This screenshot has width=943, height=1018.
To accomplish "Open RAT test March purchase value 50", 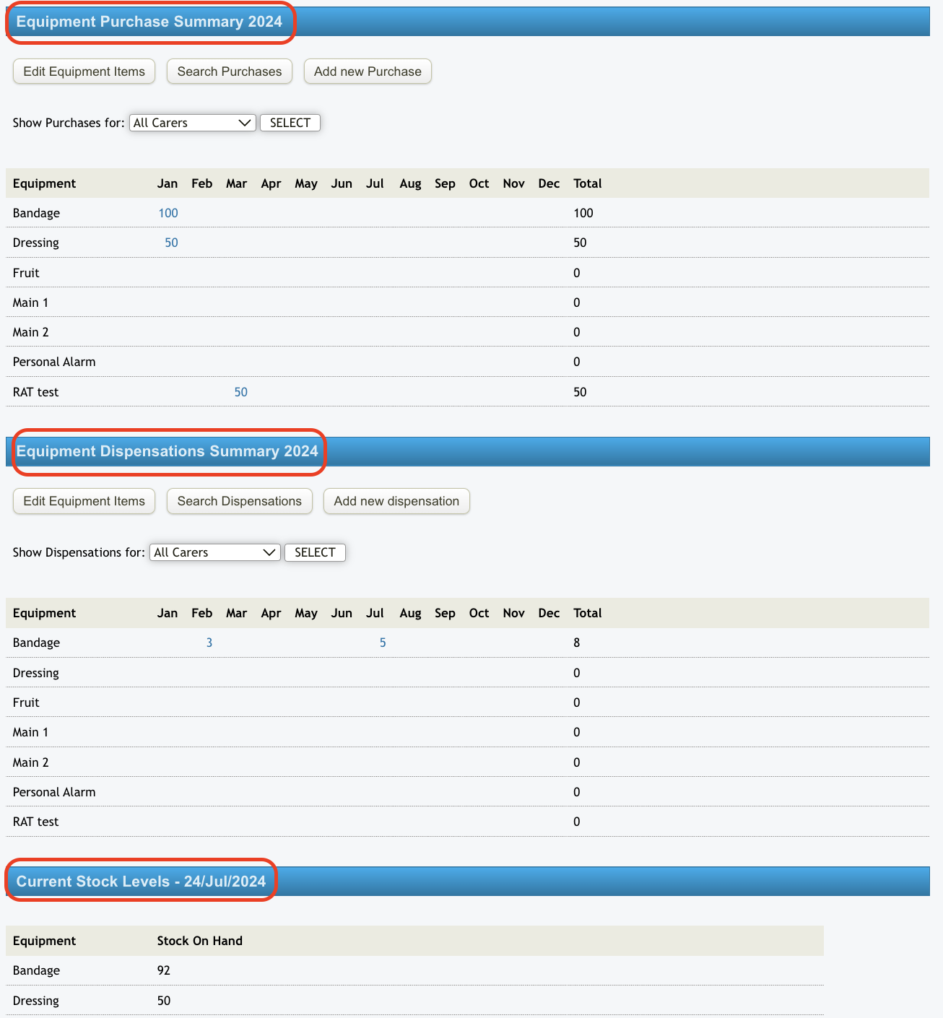I will click(241, 392).
